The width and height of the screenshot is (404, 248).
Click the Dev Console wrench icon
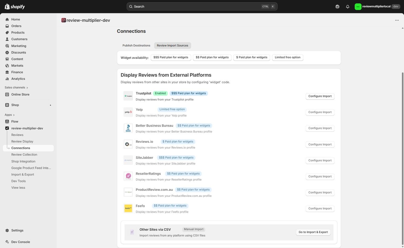[x=7, y=242]
